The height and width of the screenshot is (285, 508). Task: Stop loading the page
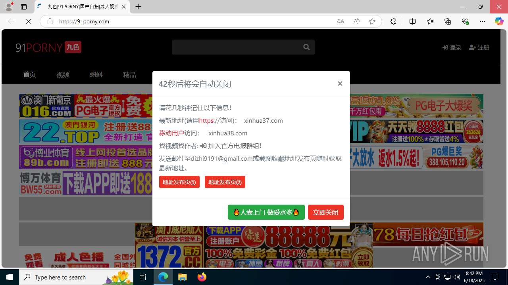click(x=29, y=21)
